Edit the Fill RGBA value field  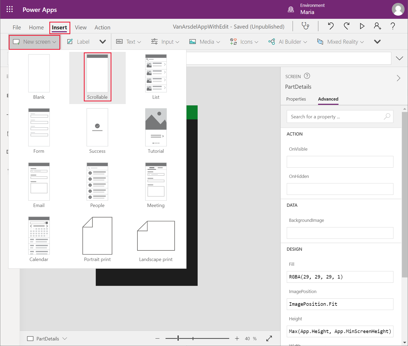point(340,277)
